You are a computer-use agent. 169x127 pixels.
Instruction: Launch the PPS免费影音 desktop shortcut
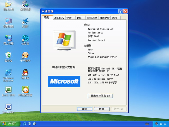click(25, 91)
